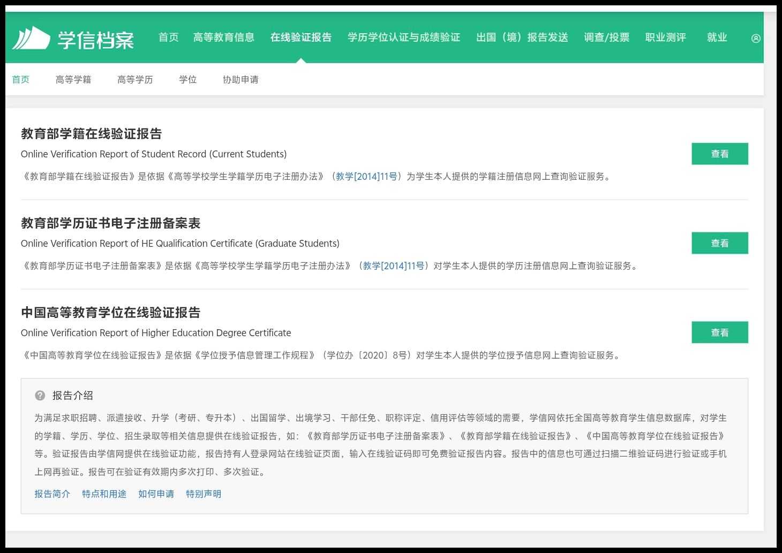Click the question mark icon beside 报告介绍
Image resolution: width=782 pixels, height=553 pixels.
tap(40, 396)
